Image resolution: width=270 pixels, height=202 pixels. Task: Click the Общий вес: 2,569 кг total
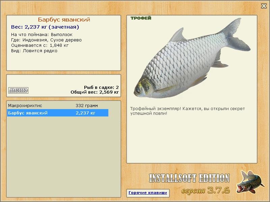tap(95, 92)
